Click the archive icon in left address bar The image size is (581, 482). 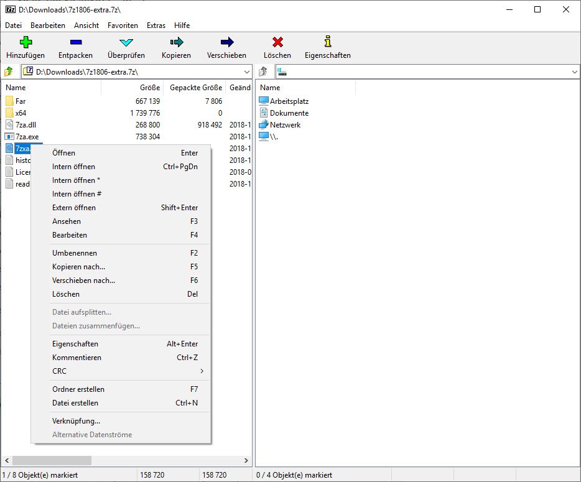tap(29, 71)
